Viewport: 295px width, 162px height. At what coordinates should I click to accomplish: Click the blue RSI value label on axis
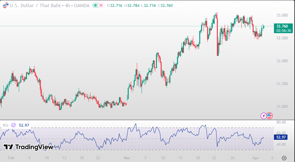(281, 137)
